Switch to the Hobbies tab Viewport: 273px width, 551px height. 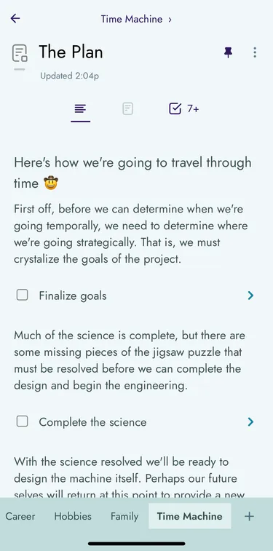point(73,516)
